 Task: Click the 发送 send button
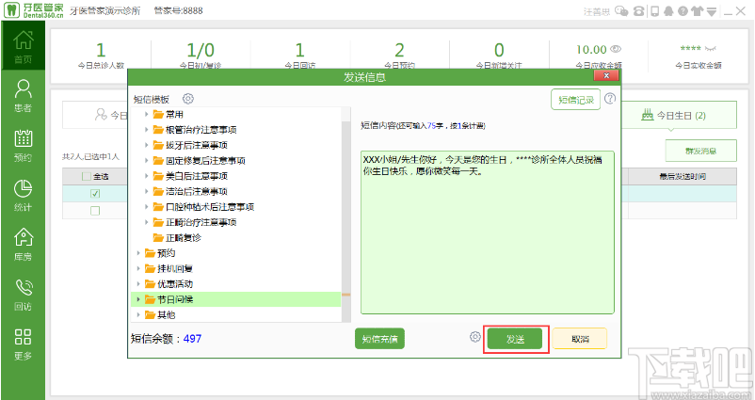tap(515, 339)
